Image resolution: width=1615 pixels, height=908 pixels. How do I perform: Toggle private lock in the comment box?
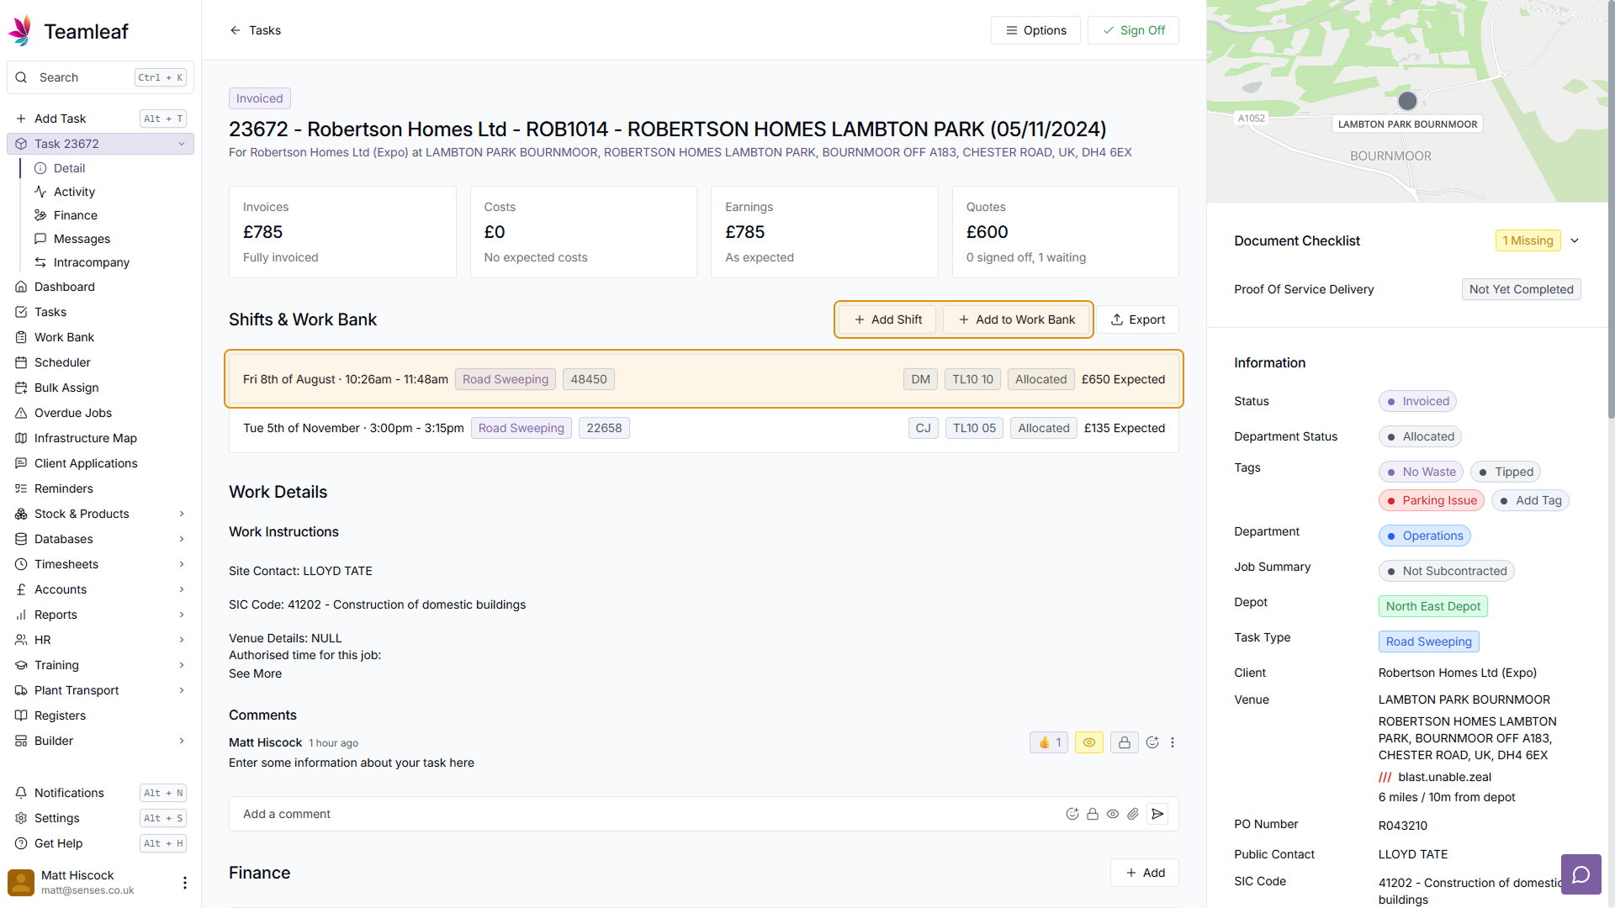pyautogui.click(x=1093, y=814)
